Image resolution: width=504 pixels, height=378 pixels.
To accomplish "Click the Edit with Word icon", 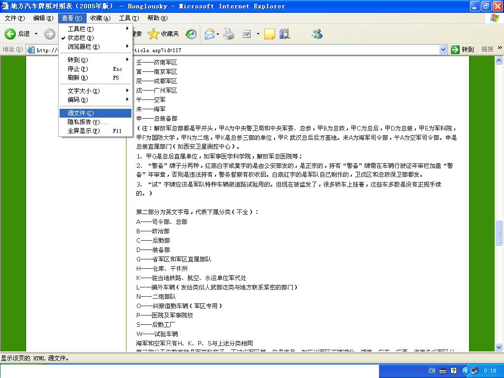I will coord(247,34).
